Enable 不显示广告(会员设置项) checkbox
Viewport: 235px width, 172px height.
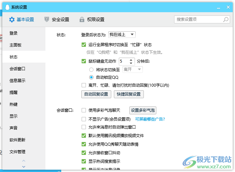[x=84, y=119]
